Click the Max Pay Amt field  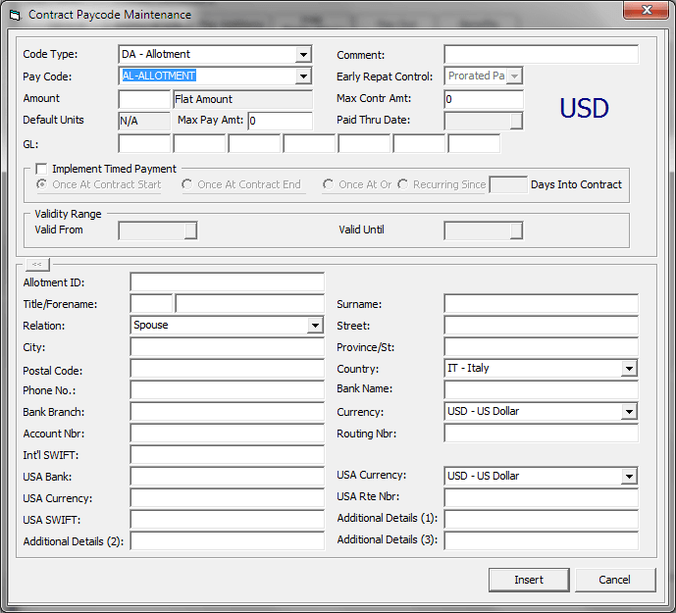coord(281,121)
